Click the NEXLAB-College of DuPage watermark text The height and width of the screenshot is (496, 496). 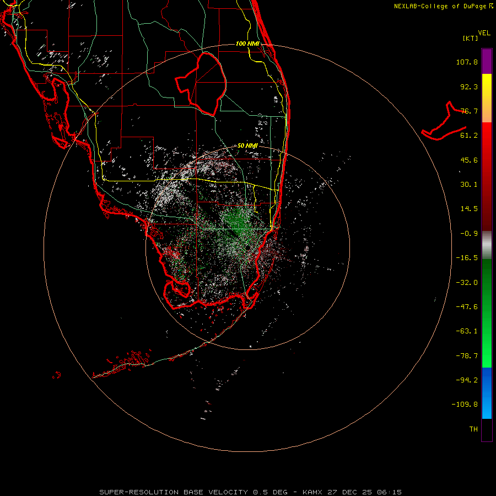click(x=443, y=6)
